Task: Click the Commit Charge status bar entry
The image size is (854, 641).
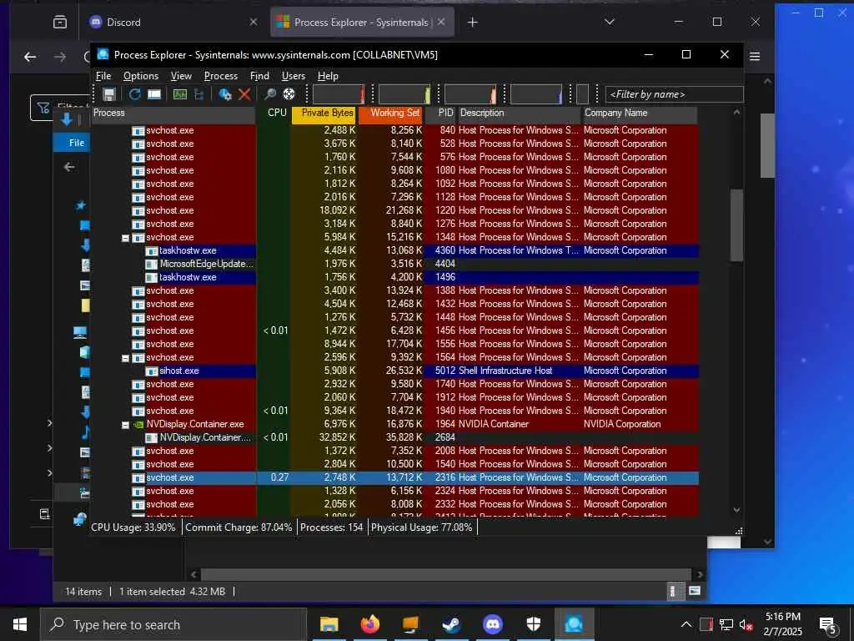Action: [239, 527]
